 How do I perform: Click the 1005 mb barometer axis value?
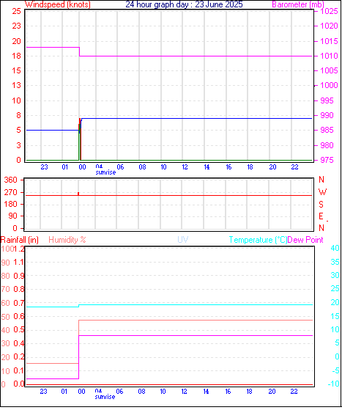330,70
